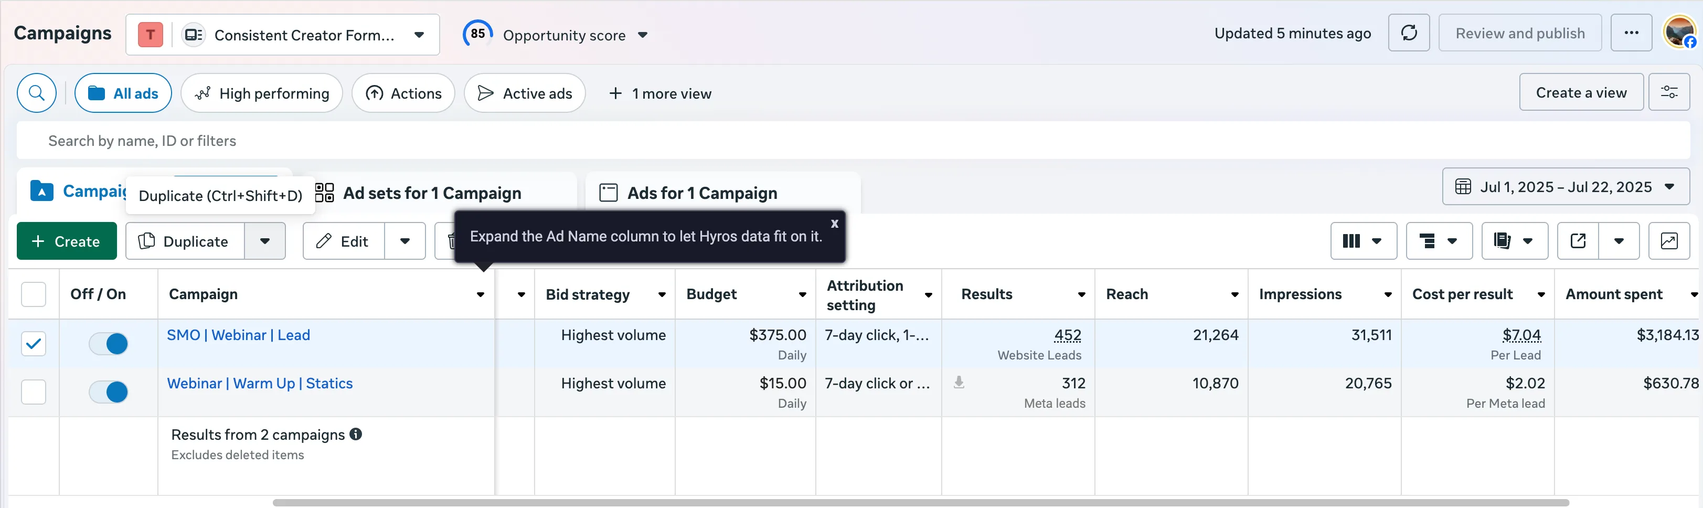
Task: Click the export reports icon
Action: tap(1578, 241)
